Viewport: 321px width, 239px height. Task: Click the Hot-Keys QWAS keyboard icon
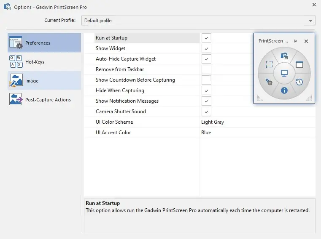(16, 61)
